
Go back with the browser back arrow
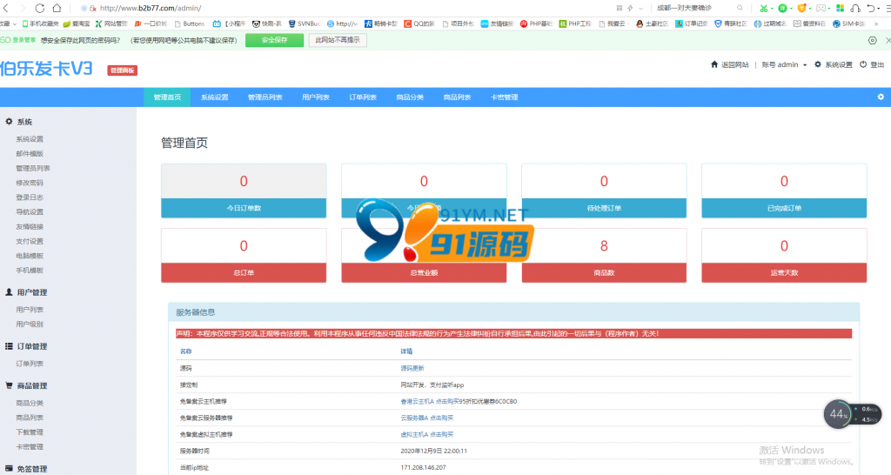5,8
